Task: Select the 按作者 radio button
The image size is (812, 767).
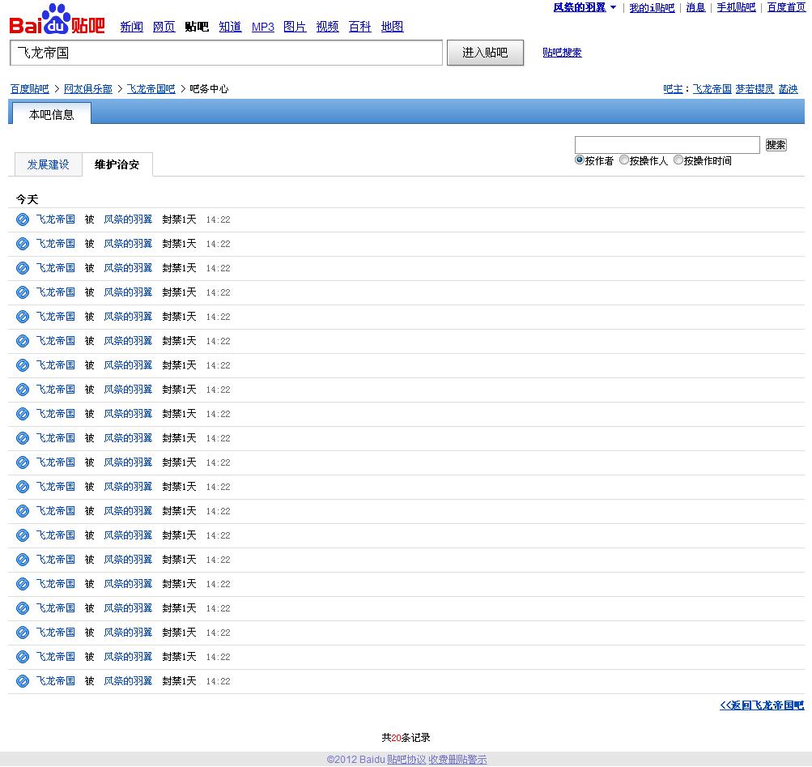Action: [x=580, y=160]
